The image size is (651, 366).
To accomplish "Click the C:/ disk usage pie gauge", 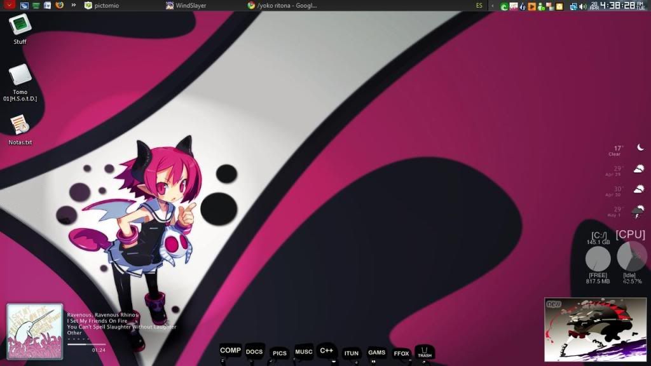I will click(x=598, y=259).
